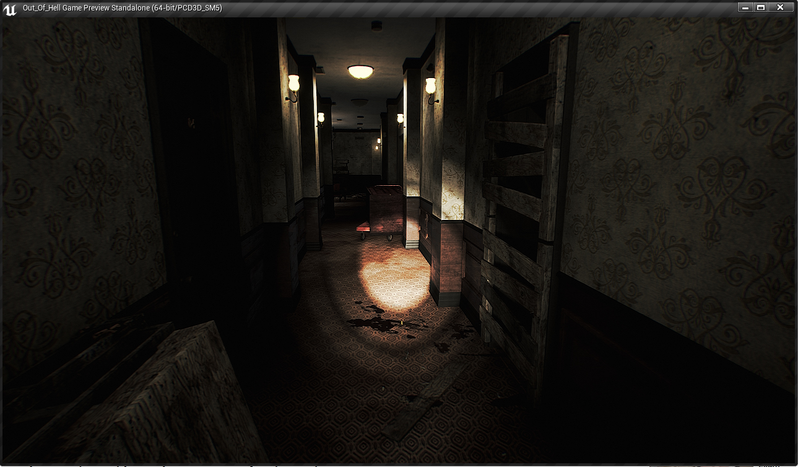The height and width of the screenshot is (467, 798).
Task: Close the Game Preview Standalone window
Action: 781,7
